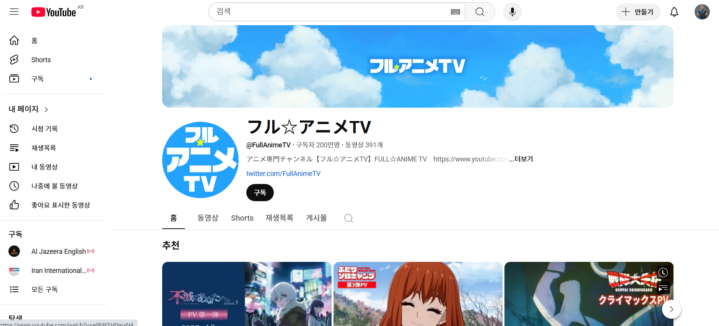Open 나중에 볼 동영상 list
This screenshot has width=719, height=326.
(x=54, y=186)
